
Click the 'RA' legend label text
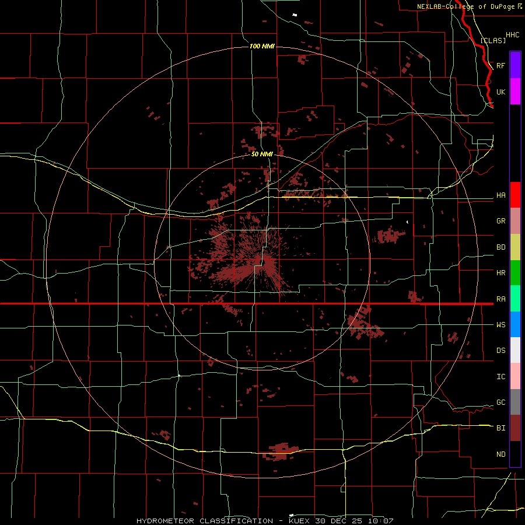(501, 299)
